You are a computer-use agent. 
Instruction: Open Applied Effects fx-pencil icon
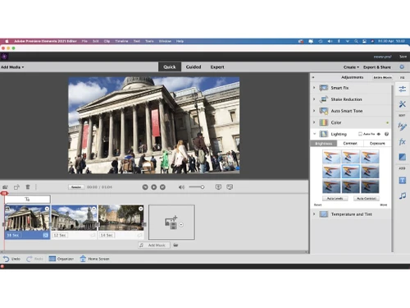[x=402, y=126]
